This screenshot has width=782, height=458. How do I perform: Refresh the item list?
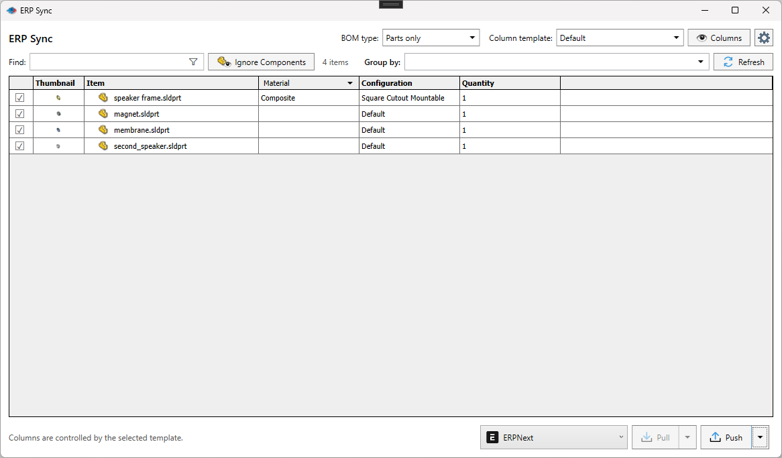[x=743, y=62]
